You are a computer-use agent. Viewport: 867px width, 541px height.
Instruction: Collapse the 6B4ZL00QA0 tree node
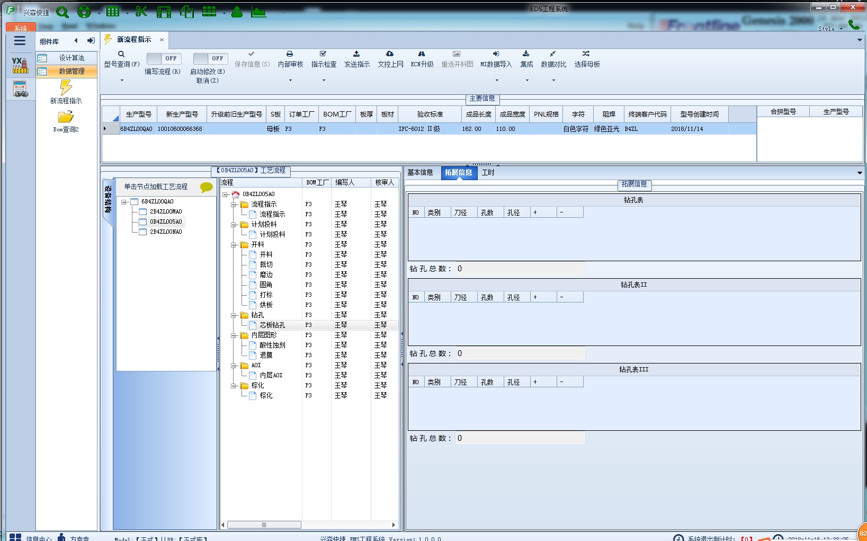124,202
